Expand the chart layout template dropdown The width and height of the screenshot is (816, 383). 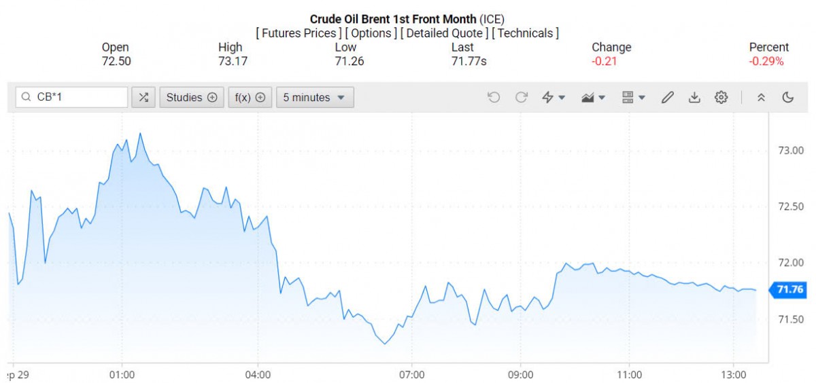coord(634,97)
